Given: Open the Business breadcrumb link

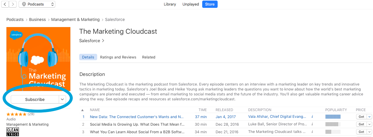Looking at the screenshot, I should [x=37, y=19].
